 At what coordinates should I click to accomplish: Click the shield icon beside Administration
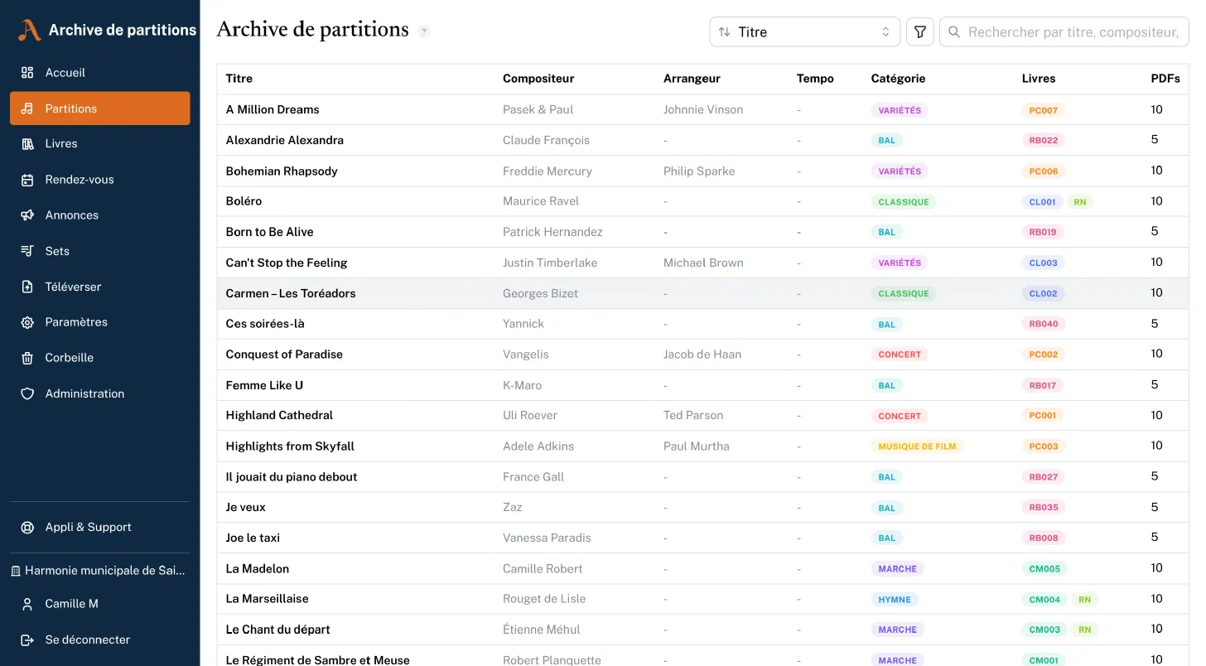27,393
